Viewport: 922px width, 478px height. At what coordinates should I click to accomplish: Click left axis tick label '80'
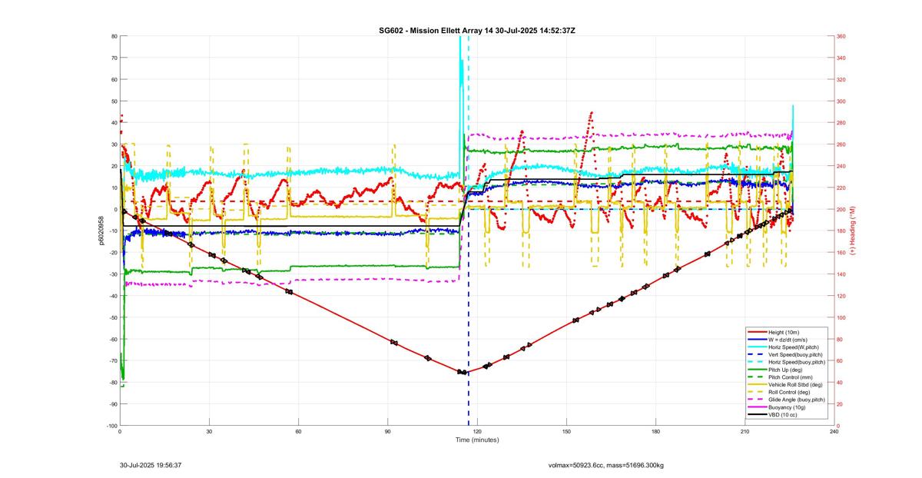pyautogui.click(x=114, y=36)
